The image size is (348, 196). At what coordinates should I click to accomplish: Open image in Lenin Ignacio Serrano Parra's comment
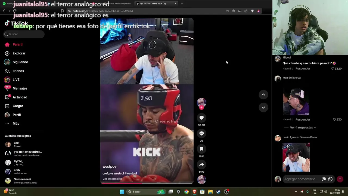point(296,157)
